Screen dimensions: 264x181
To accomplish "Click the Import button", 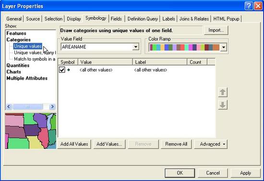I will (216, 30).
